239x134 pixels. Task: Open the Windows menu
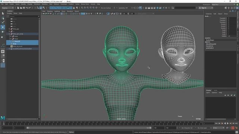click(37, 4)
